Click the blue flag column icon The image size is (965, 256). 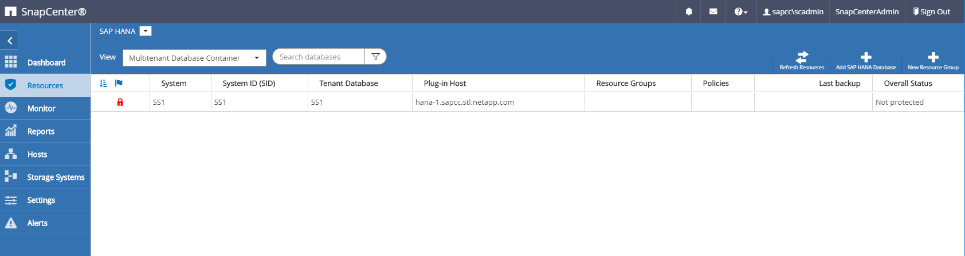pyautogui.click(x=119, y=83)
